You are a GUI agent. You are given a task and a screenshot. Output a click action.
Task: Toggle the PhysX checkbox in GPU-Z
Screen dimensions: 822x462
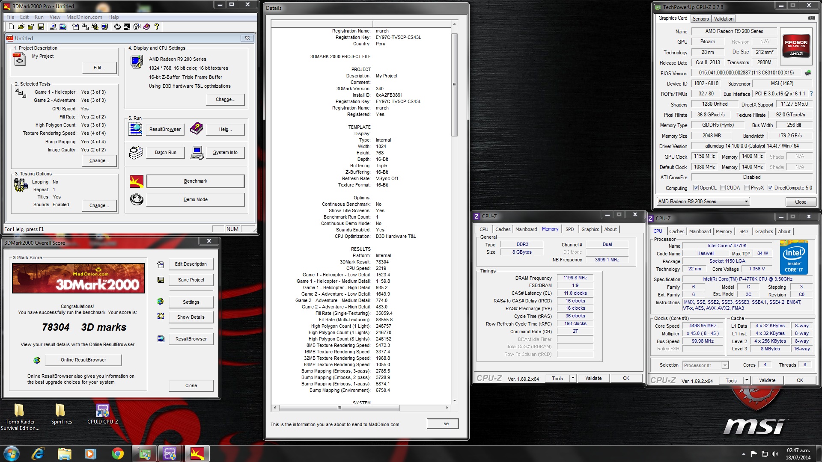747,188
